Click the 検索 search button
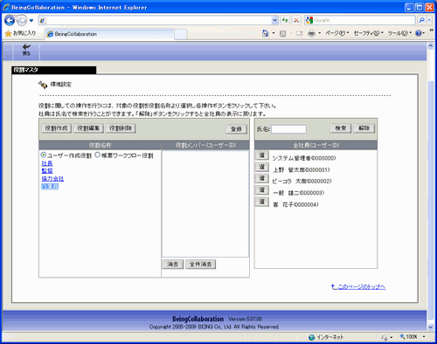 point(340,128)
